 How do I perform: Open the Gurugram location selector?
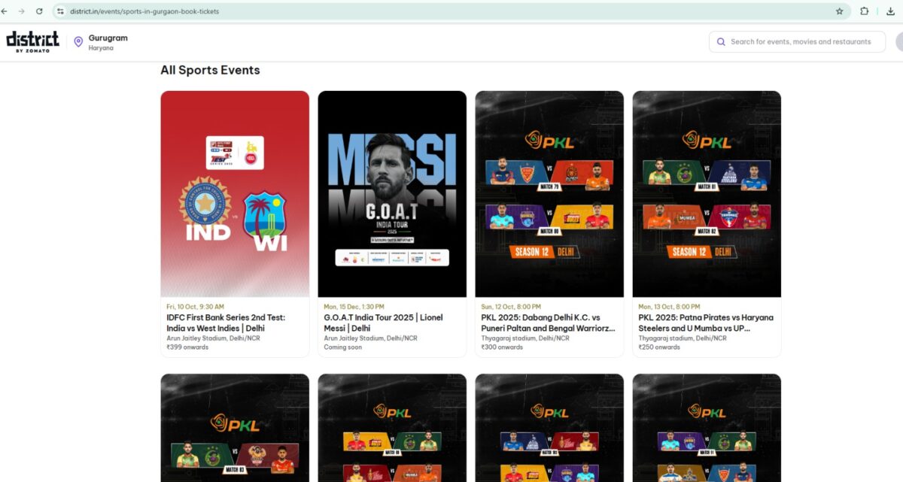108,42
